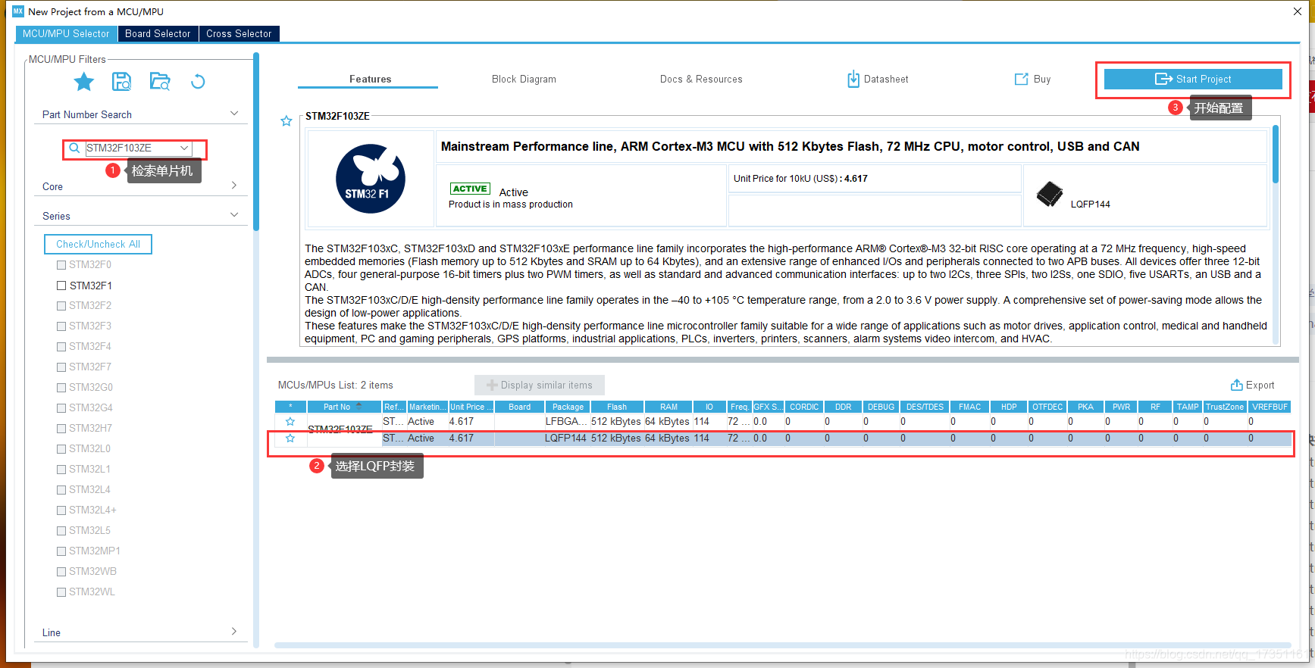Expand the Core filter section

[x=234, y=186]
